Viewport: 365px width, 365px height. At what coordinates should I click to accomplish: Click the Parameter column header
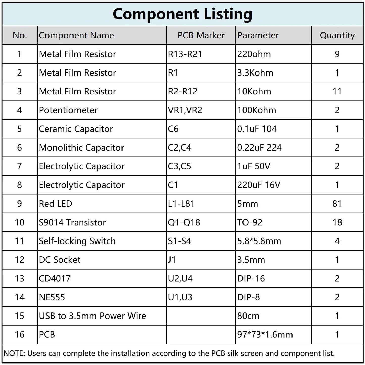[258, 35]
